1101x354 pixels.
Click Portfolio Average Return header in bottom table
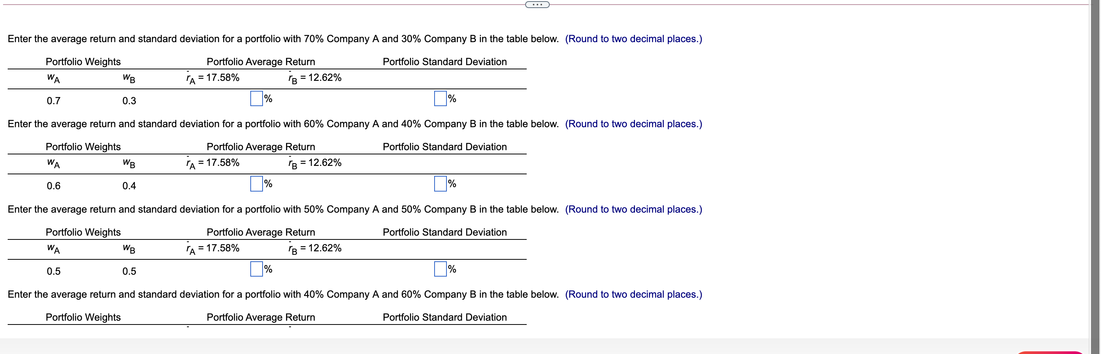click(x=261, y=317)
